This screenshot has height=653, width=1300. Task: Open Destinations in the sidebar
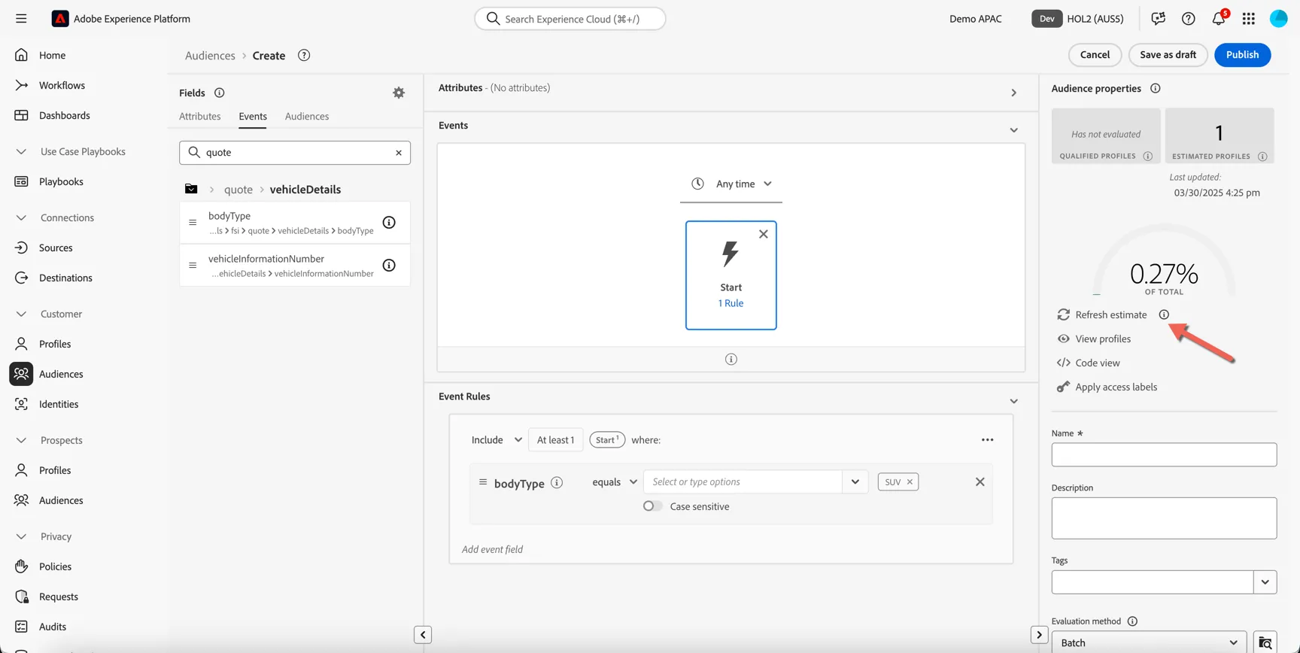pos(65,278)
